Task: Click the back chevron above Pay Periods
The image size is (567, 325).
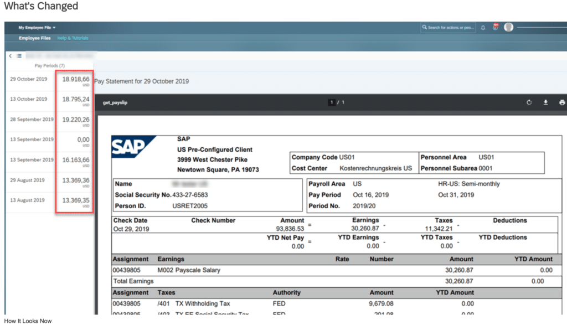Action: 9,56
